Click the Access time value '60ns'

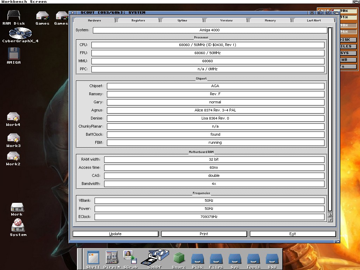tap(214, 167)
